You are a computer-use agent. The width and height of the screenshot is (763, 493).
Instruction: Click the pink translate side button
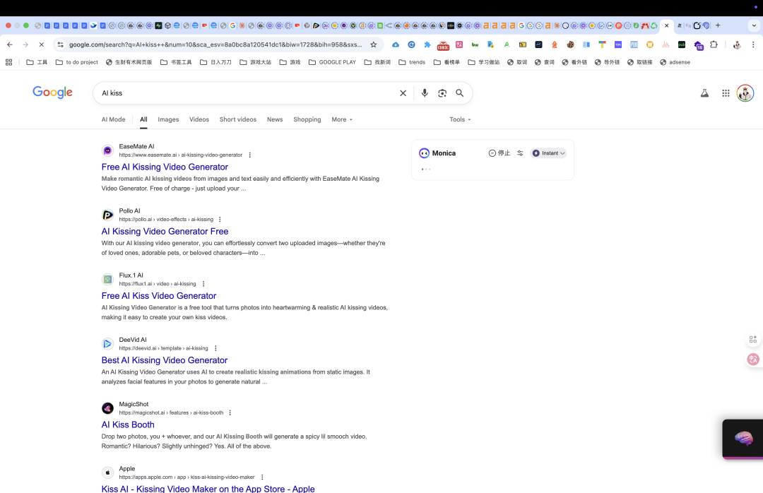pyautogui.click(x=753, y=360)
